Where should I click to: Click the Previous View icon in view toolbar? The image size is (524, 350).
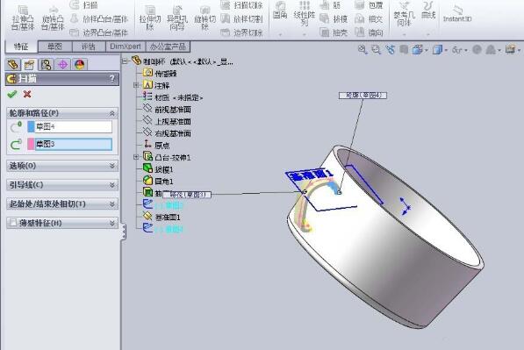click(x=390, y=50)
